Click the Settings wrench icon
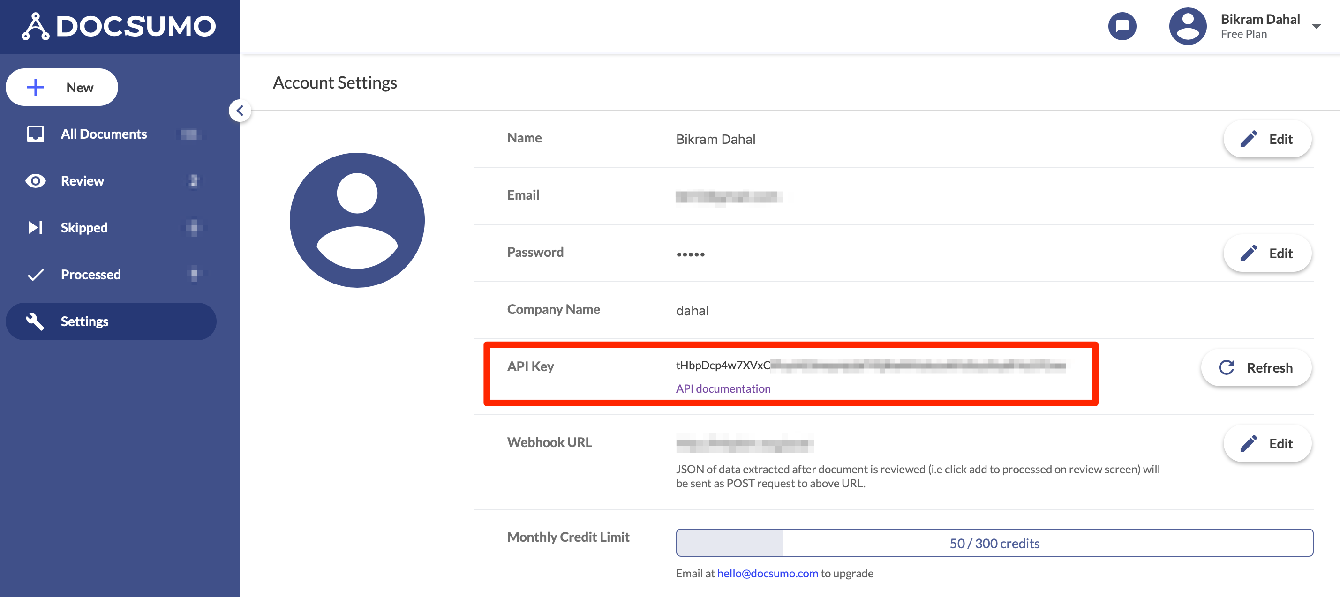Image resolution: width=1340 pixels, height=597 pixels. click(35, 321)
